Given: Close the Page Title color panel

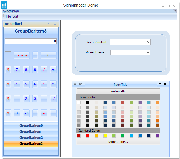Looking at the screenshot, I should pyautogui.click(x=165, y=84).
